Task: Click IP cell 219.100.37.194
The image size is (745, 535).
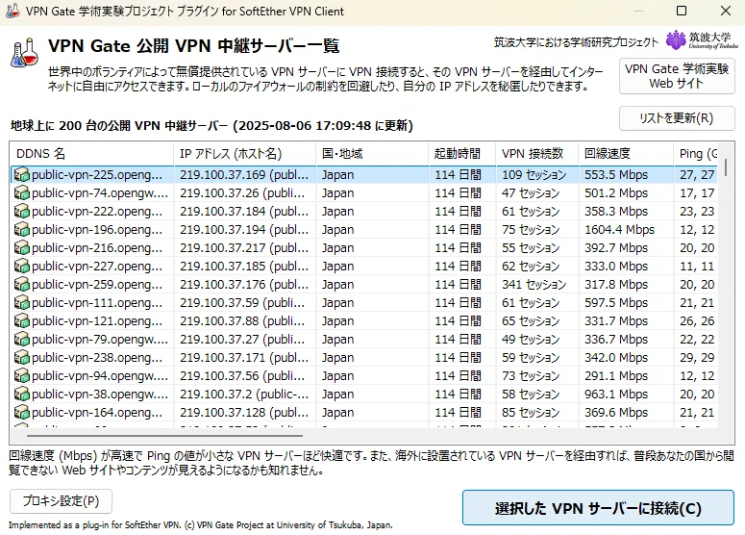Action: (244, 230)
